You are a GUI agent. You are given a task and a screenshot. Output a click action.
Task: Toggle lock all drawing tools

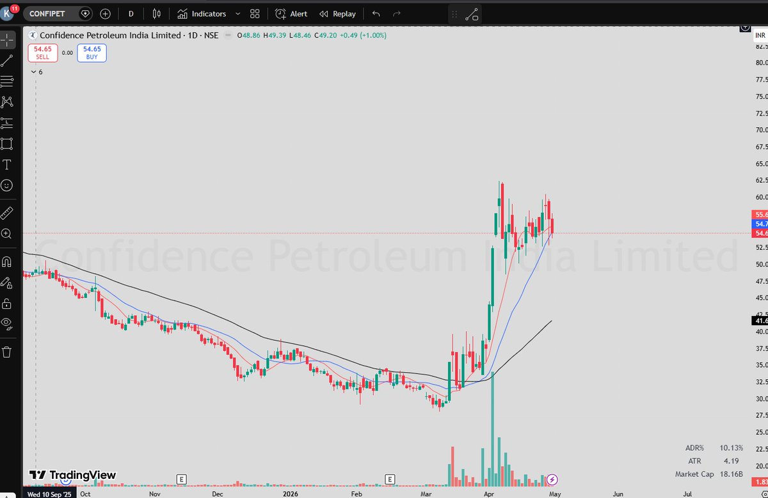click(7, 302)
